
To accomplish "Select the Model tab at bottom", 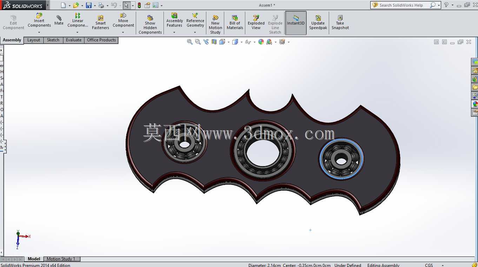I will point(34,259).
